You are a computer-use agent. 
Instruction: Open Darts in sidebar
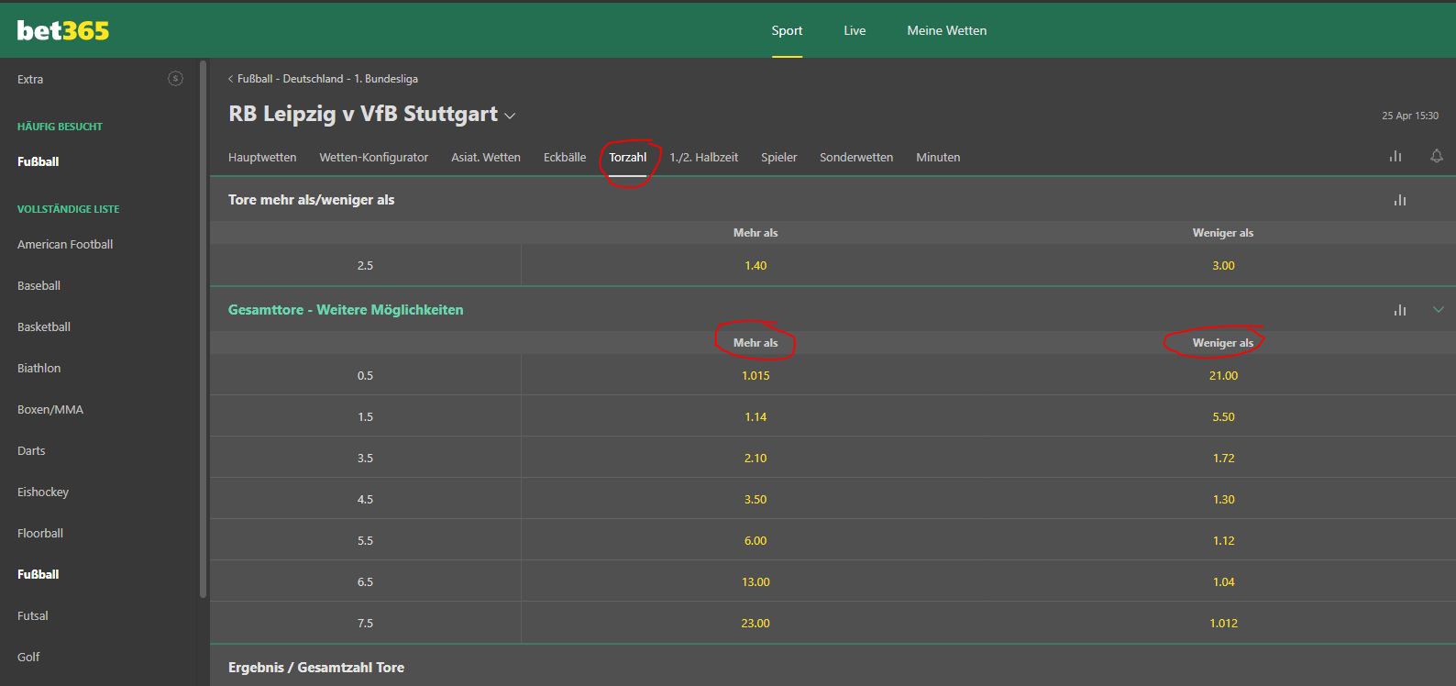click(x=31, y=450)
